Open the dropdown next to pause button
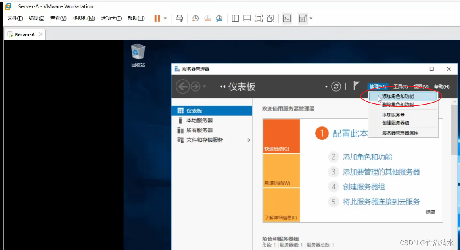 click(x=165, y=19)
